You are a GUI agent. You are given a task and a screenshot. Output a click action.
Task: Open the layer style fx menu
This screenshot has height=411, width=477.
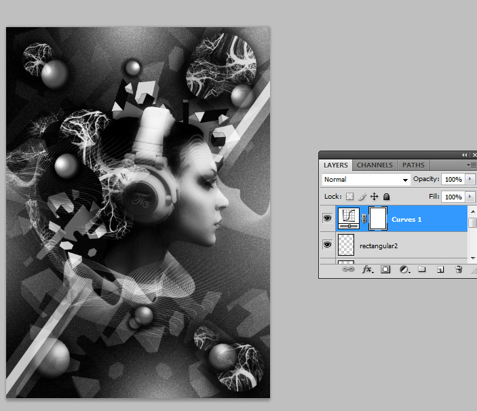coord(367,269)
